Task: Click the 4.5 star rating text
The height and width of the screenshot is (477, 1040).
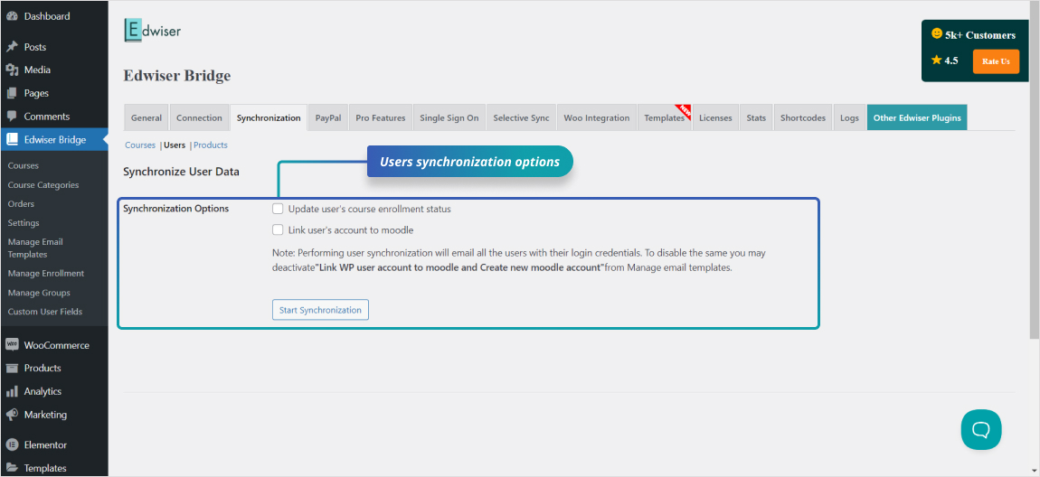Action: pos(951,61)
